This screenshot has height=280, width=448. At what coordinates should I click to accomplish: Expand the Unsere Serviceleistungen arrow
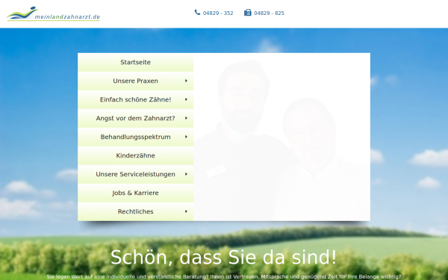point(186,174)
